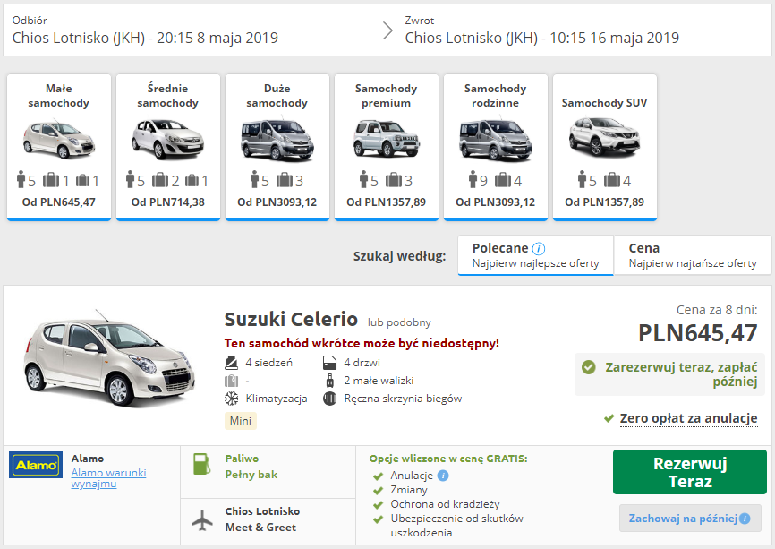The height and width of the screenshot is (549, 775).
Task: Click the gearbox icon beside Ręczna skrzynia biegów
Action: point(329,399)
